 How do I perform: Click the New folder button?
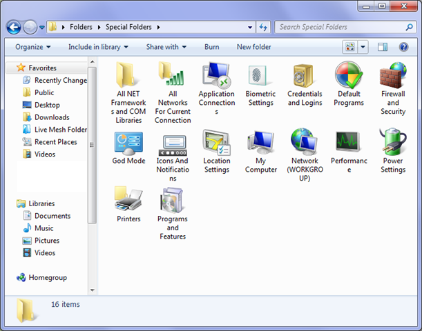point(253,47)
